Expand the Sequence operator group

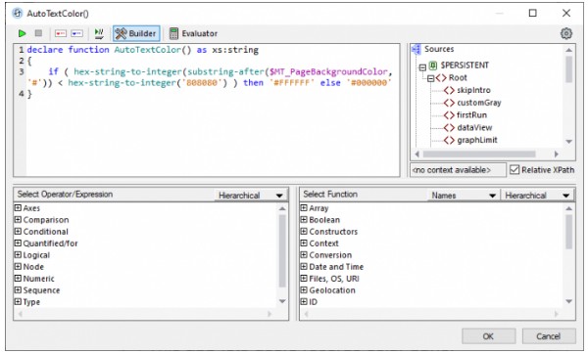click(18, 289)
